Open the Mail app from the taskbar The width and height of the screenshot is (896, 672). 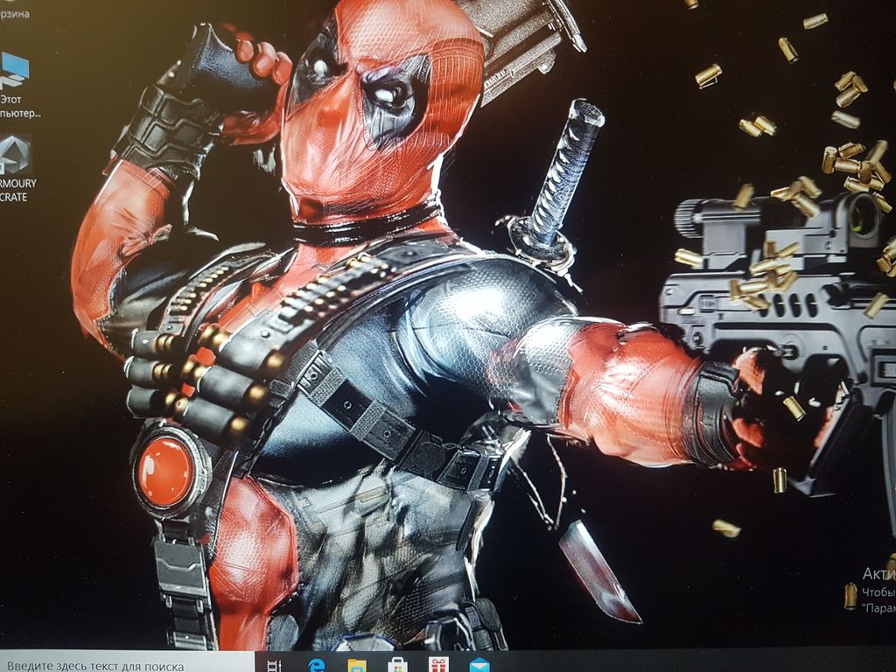pos(479,665)
